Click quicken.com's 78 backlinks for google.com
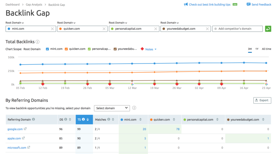The width and height of the screenshot is (276, 154). point(178,129)
